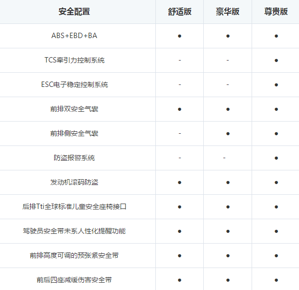The height and width of the screenshot is (290, 299).
Task: Click 前后四座减缓伤害安全带 row label
Action: pos(74,280)
